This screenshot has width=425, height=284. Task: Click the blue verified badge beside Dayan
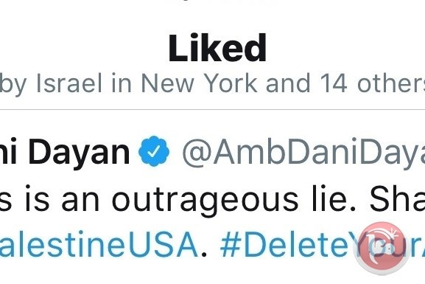[154, 151]
